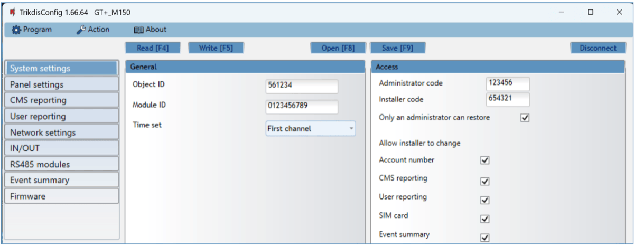Click the Administrator code field
The height and width of the screenshot is (247, 634).
tap(507, 83)
